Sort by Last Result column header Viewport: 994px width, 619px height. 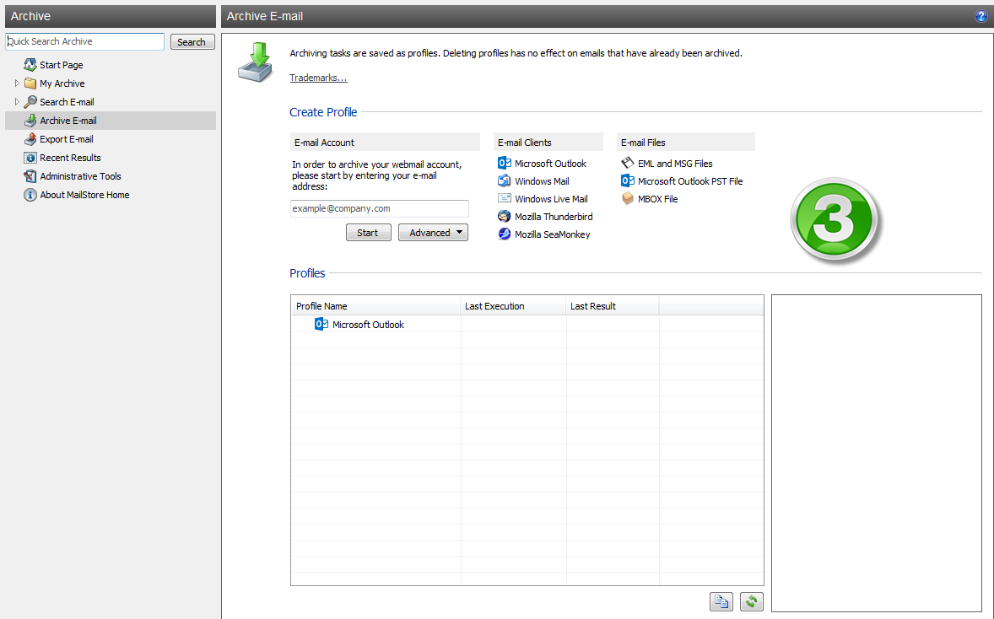tap(613, 306)
